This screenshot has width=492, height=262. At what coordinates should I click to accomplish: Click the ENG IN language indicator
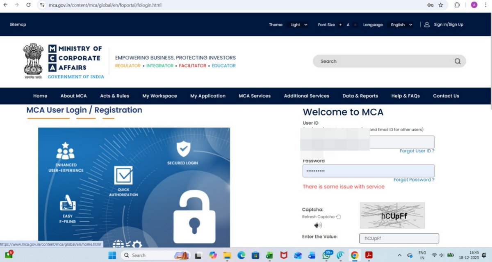[422, 255]
